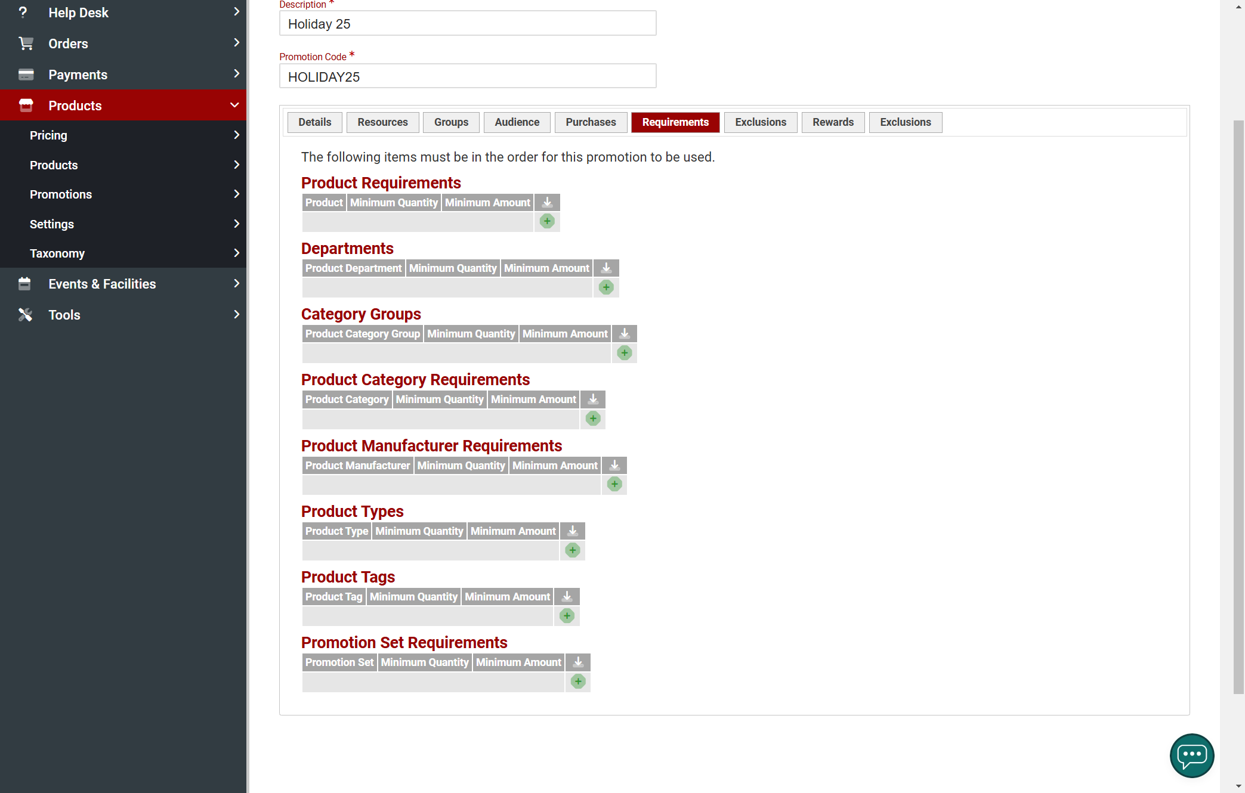Screen dimensions: 1245x793
Task: Open the Pricing submenu
Action: click(123, 135)
